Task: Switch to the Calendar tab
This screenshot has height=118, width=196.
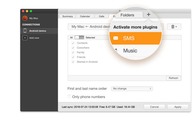Action: pyautogui.click(x=85, y=16)
